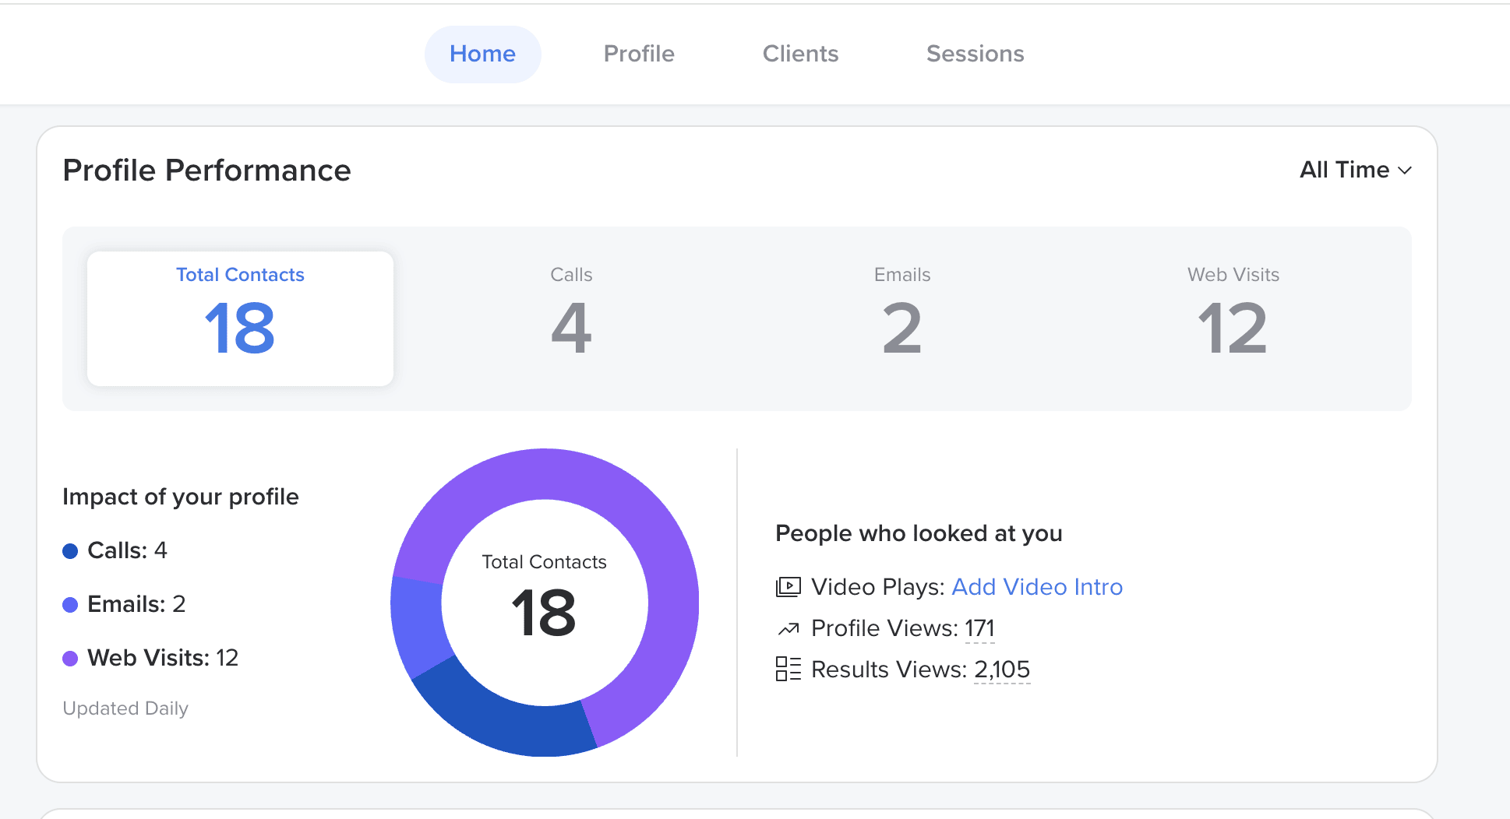Click the purple Web Visits legend dot
This screenshot has width=1510, height=819.
pyautogui.click(x=70, y=659)
